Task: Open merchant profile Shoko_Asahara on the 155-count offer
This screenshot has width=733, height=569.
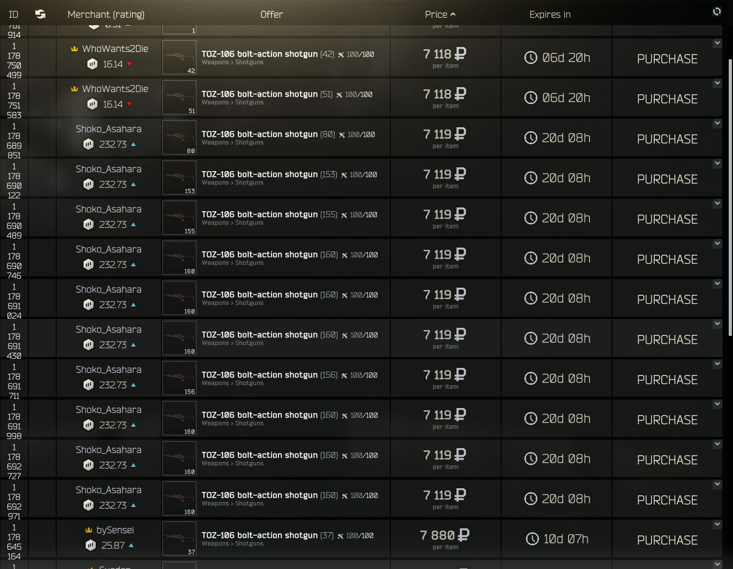Action: click(109, 209)
